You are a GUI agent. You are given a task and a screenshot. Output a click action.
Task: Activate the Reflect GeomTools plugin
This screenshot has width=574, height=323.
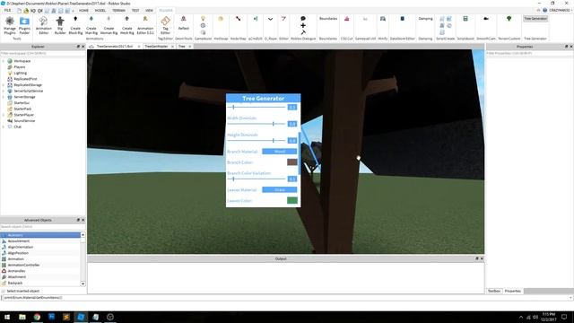point(183,22)
